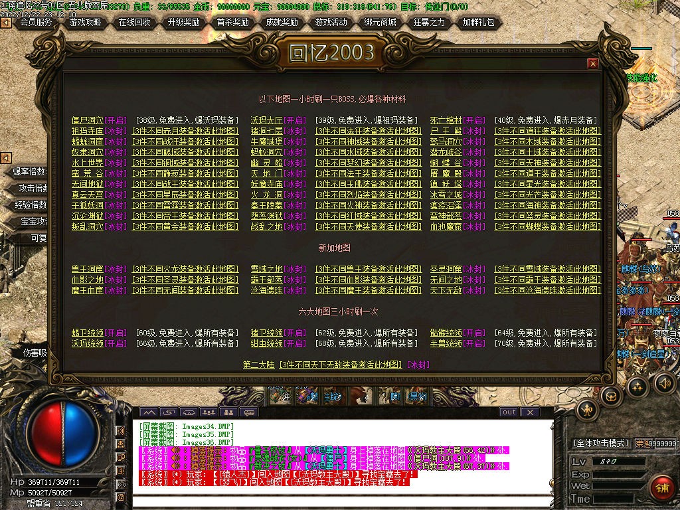Click the chat window X button

(529, 412)
